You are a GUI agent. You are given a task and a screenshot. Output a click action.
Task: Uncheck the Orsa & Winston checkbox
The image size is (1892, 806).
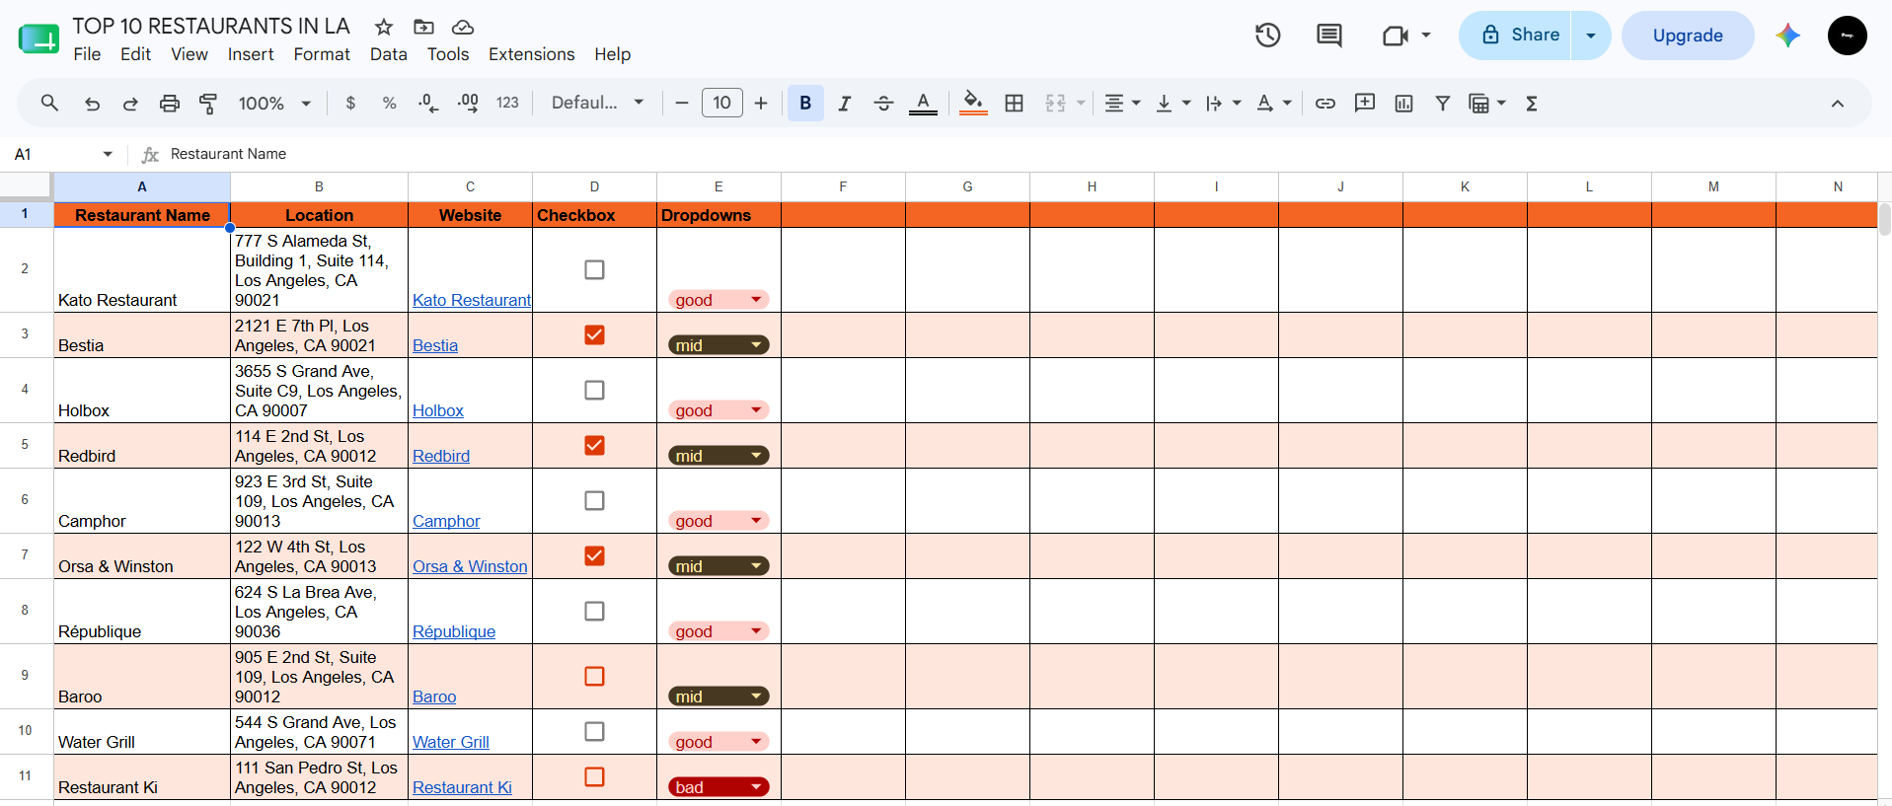tap(594, 555)
